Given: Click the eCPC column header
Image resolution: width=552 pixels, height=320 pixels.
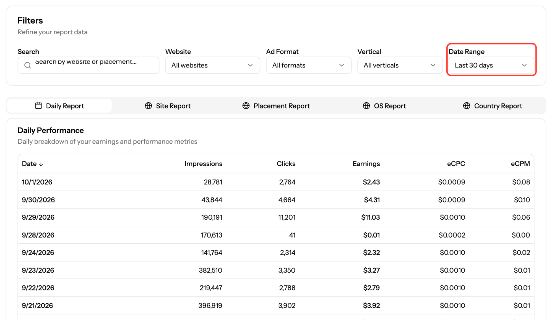Looking at the screenshot, I should tap(456, 164).
